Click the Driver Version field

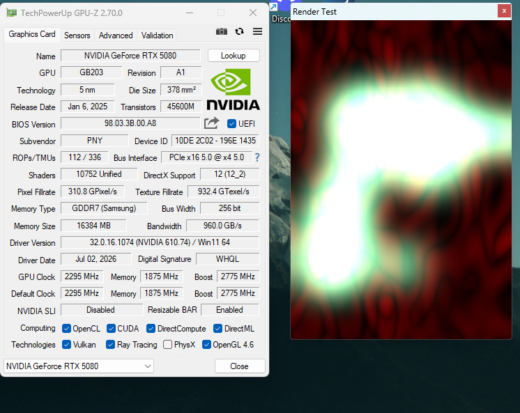click(160, 242)
